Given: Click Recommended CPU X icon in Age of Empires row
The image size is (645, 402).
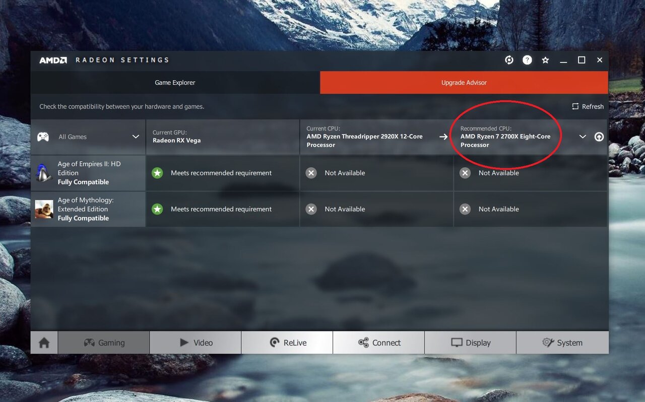Looking at the screenshot, I should 465,173.
